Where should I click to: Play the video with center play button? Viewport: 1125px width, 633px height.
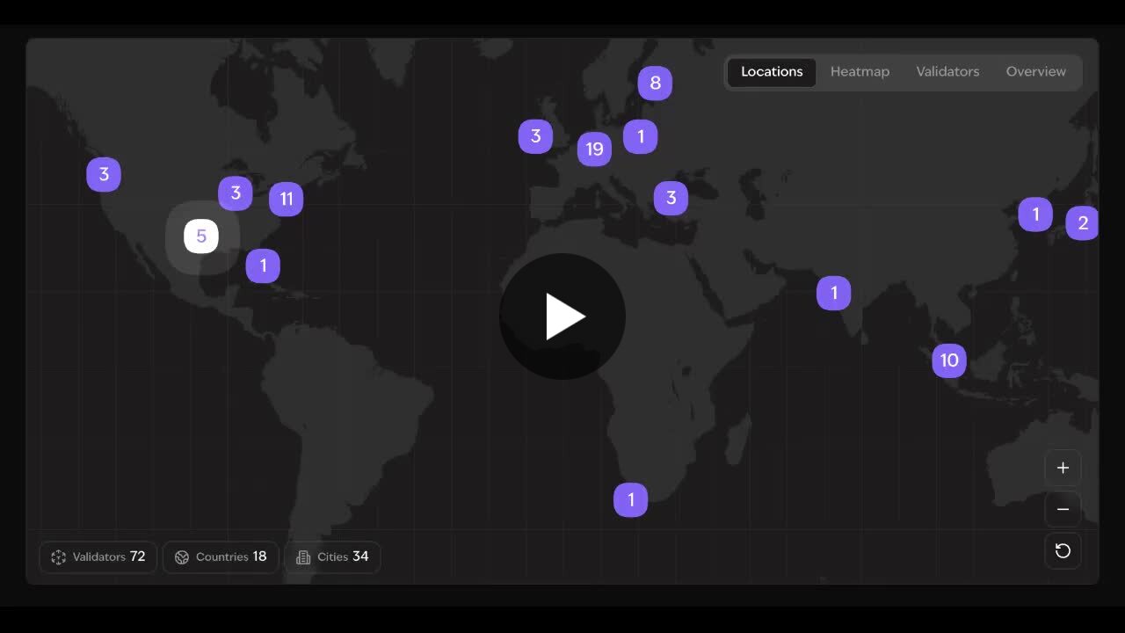[562, 316]
